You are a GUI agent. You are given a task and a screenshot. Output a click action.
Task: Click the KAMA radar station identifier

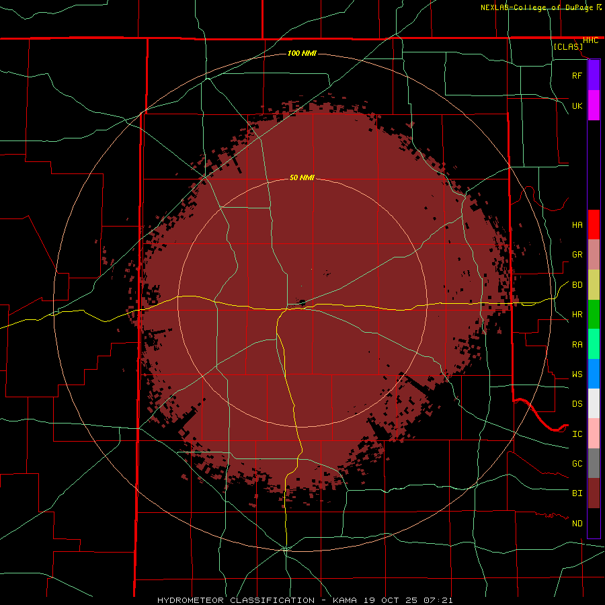tap(346, 600)
